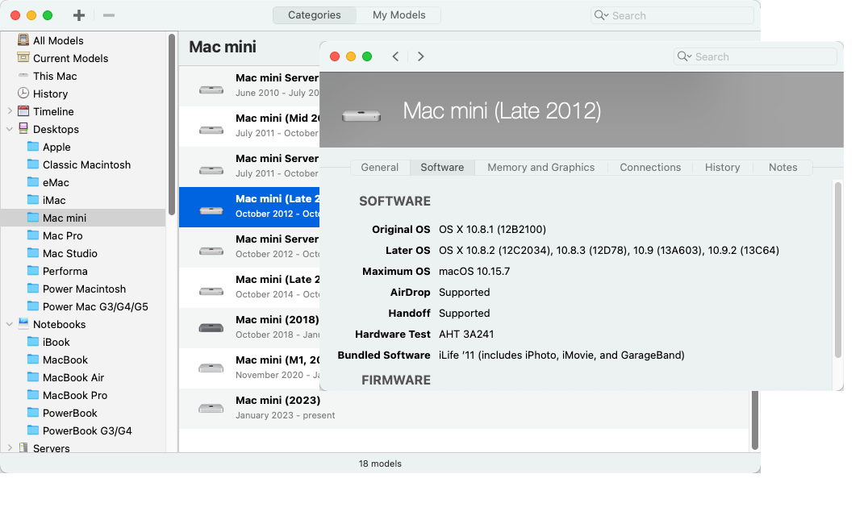Click the Desktops computer icon
The image size is (868, 528).
tap(23, 128)
